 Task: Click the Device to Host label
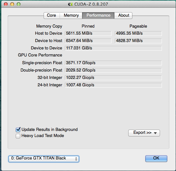[49, 40]
